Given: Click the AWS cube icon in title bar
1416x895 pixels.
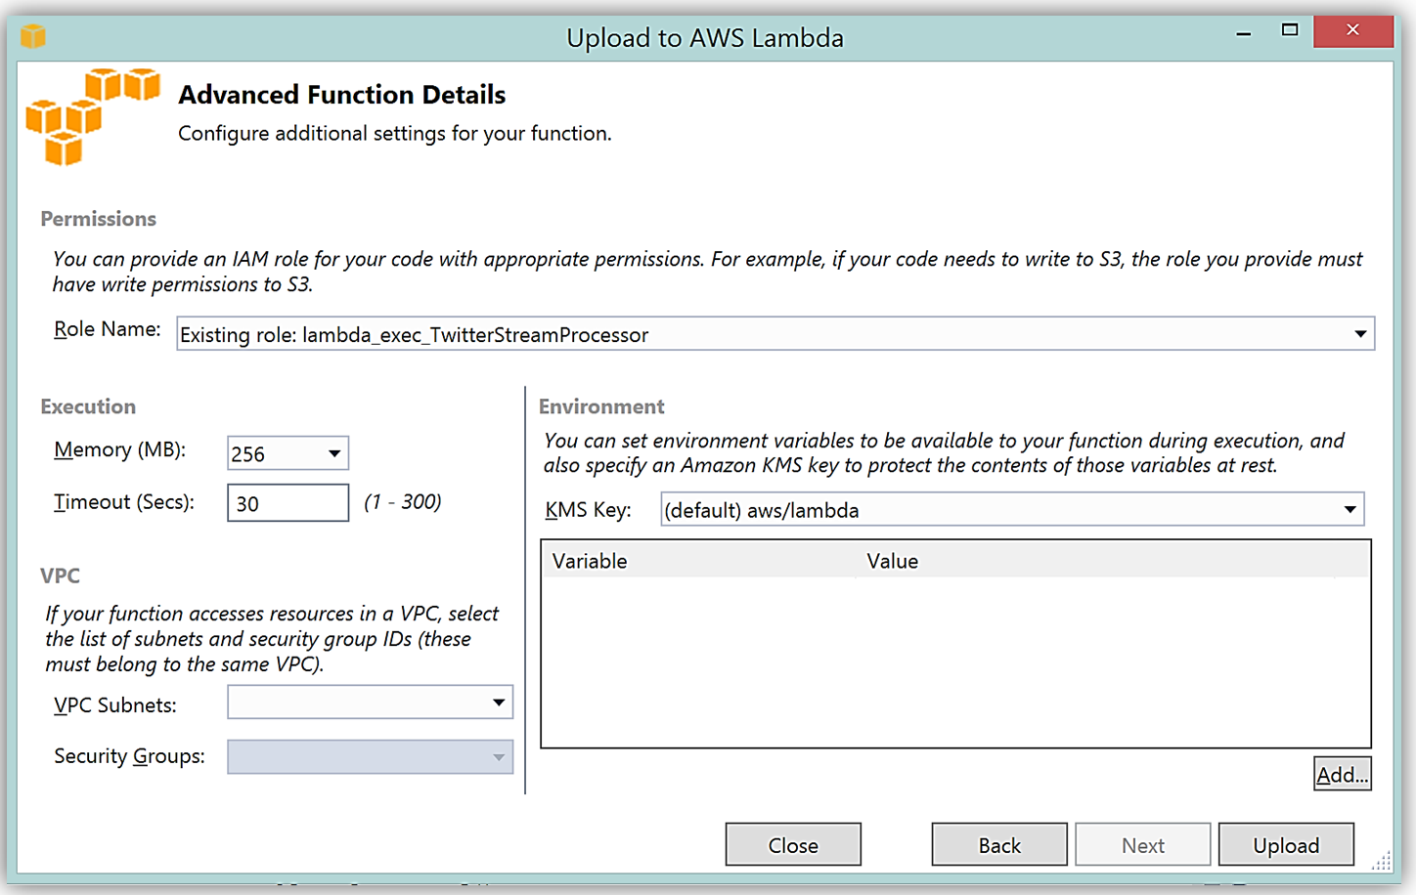Looking at the screenshot, I should pyautogui.click(x=33, y=37).
